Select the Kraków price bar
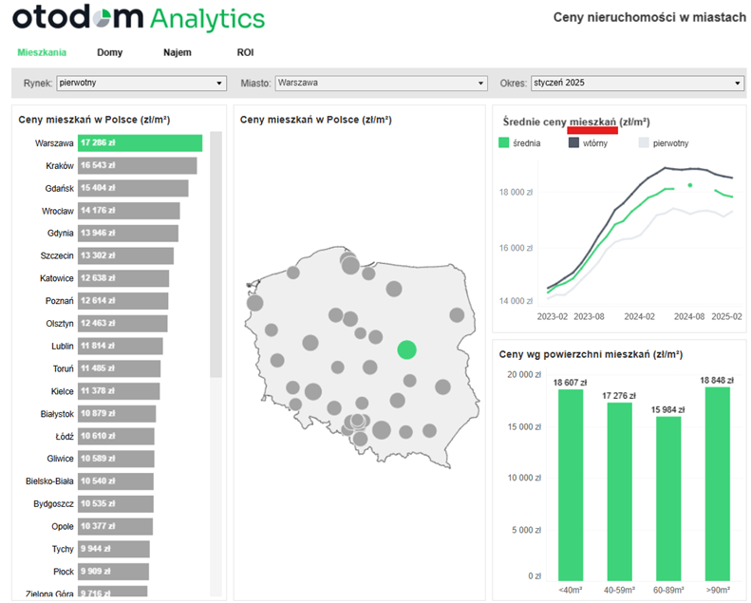This screenshot has height=603, width=751. pyautogui.click(x=137, y=166)
